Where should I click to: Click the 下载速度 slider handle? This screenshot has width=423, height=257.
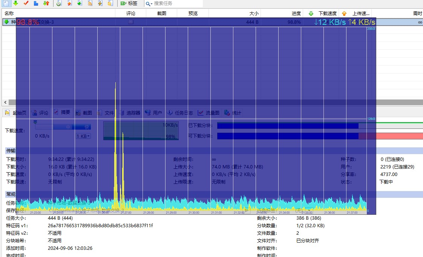pos(35,122)
